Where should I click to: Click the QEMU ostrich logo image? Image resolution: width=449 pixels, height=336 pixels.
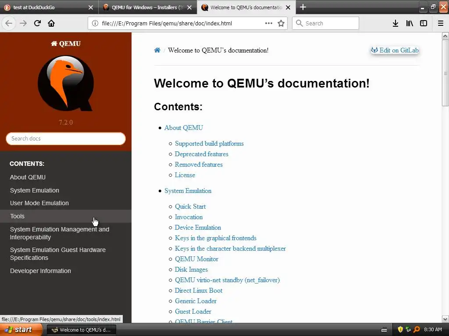(x=66, y=83)
